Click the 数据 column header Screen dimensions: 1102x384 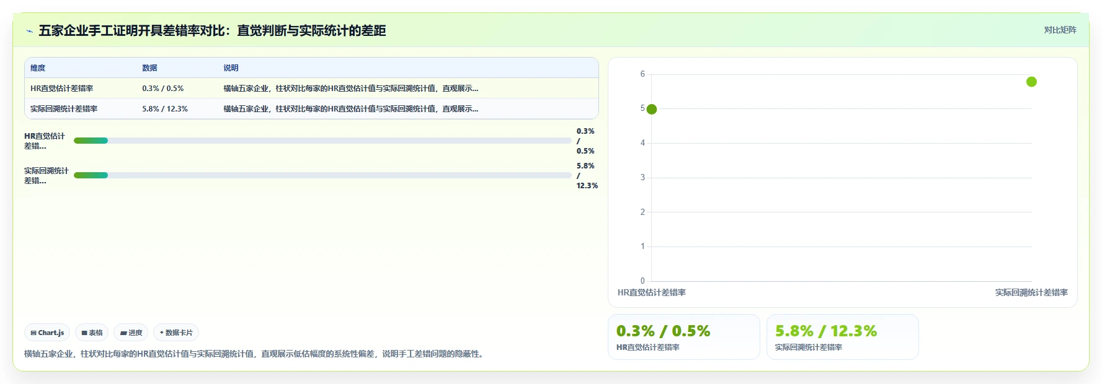[149, 68]
